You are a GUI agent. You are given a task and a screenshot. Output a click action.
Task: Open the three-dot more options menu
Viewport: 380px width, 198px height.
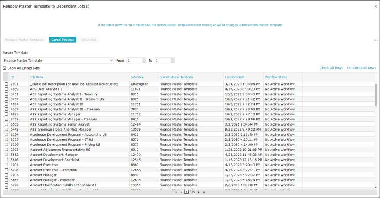(x=375, y=40)
